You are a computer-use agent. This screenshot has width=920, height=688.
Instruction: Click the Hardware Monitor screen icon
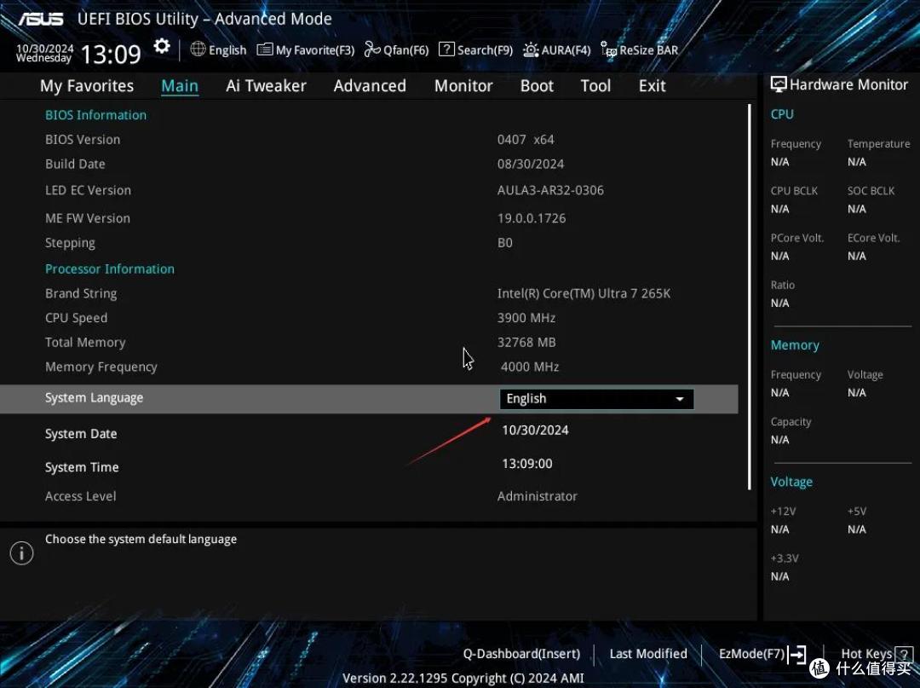779,84
